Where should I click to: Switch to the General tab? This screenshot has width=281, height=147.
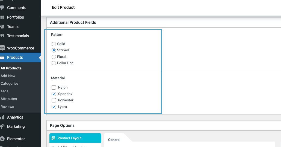pos(114,140)
